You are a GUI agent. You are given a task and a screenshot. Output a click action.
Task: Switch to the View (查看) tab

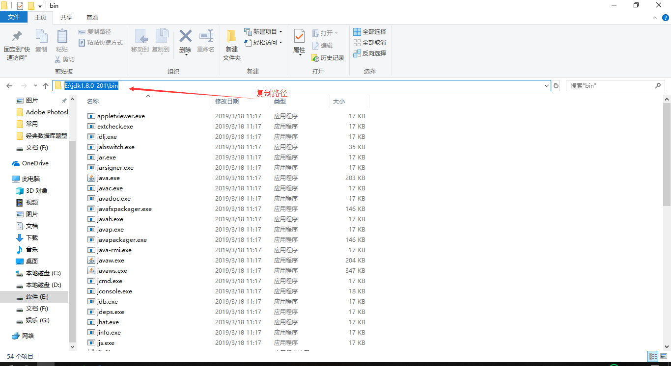point(92,17)
